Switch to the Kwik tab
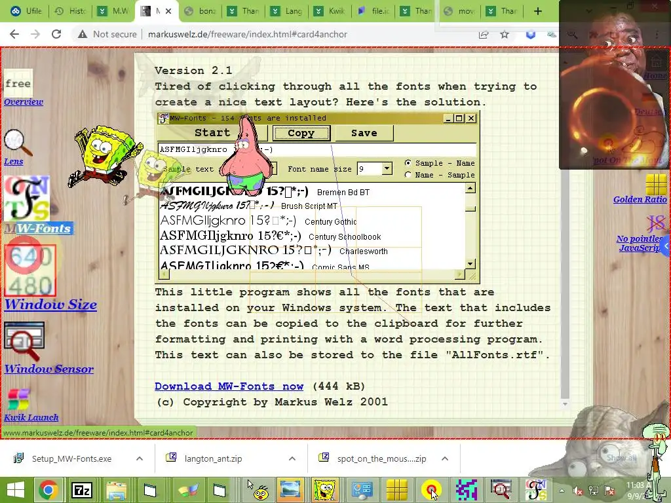 coord(330,11)
